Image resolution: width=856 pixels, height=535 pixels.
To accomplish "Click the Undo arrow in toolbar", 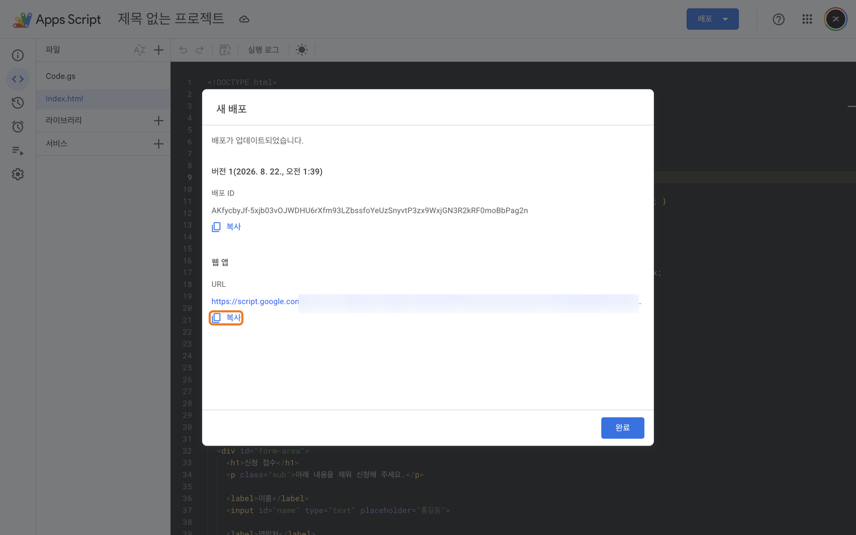I will tap(183, 50).
